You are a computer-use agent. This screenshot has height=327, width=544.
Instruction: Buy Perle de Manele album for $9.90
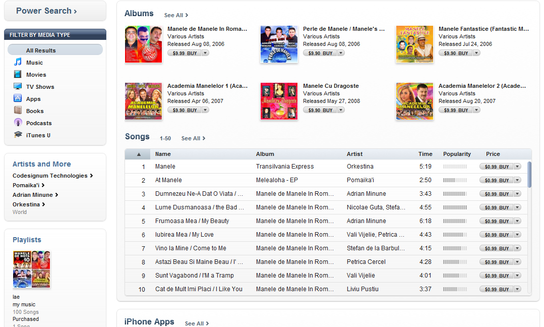[320, 53]
